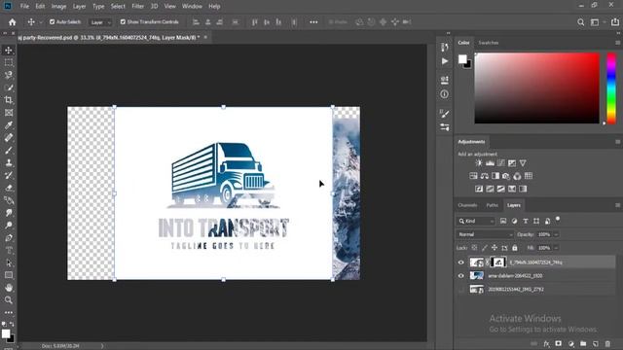Viewport: 623px width, 350px height.
Task: Select the Hand tool
Action: [9, 288]
